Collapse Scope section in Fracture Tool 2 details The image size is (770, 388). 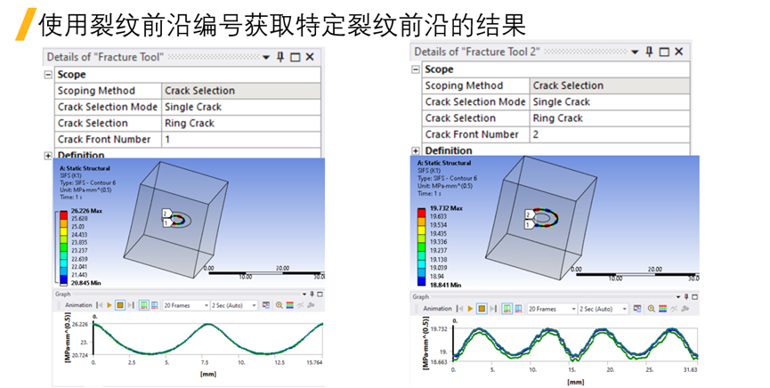click(416, 69)
